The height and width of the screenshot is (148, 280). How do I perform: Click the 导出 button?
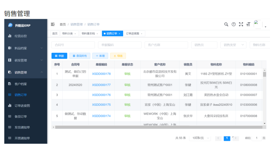tap(118, 56)
